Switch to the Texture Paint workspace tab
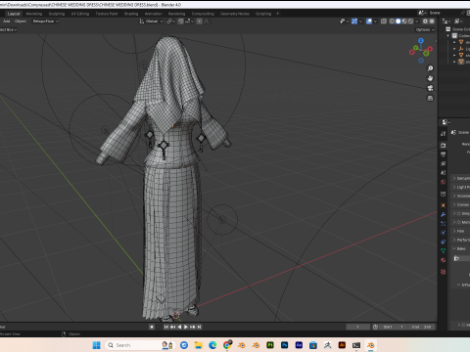 pos(107,14)
